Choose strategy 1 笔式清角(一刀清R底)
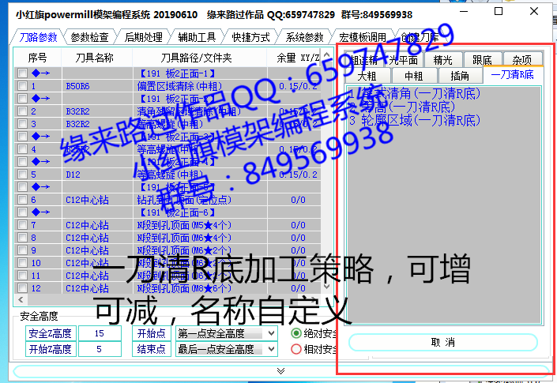 pos(414,93)
